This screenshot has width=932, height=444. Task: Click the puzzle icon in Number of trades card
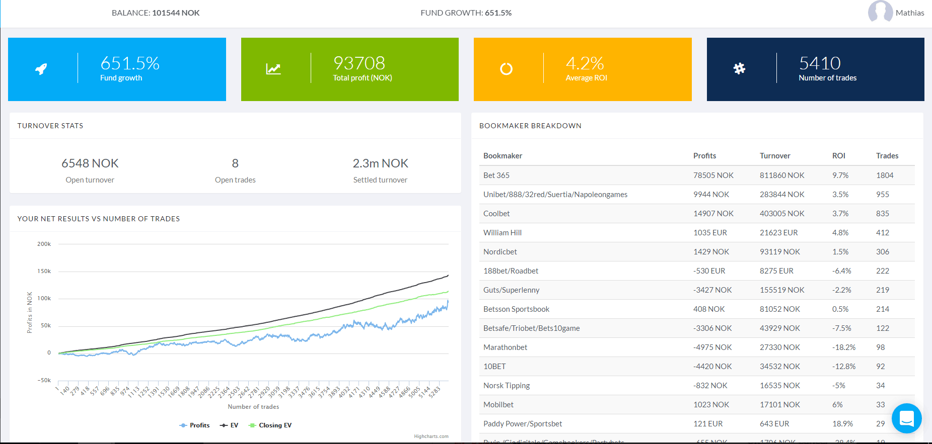(x=739, y=69)
